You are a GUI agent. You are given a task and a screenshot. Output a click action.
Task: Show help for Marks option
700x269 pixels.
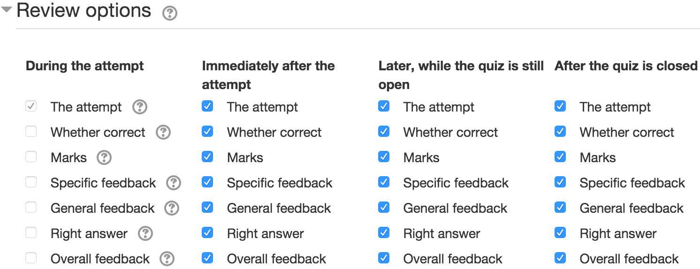pyautogui.click(x=104, y=158)
